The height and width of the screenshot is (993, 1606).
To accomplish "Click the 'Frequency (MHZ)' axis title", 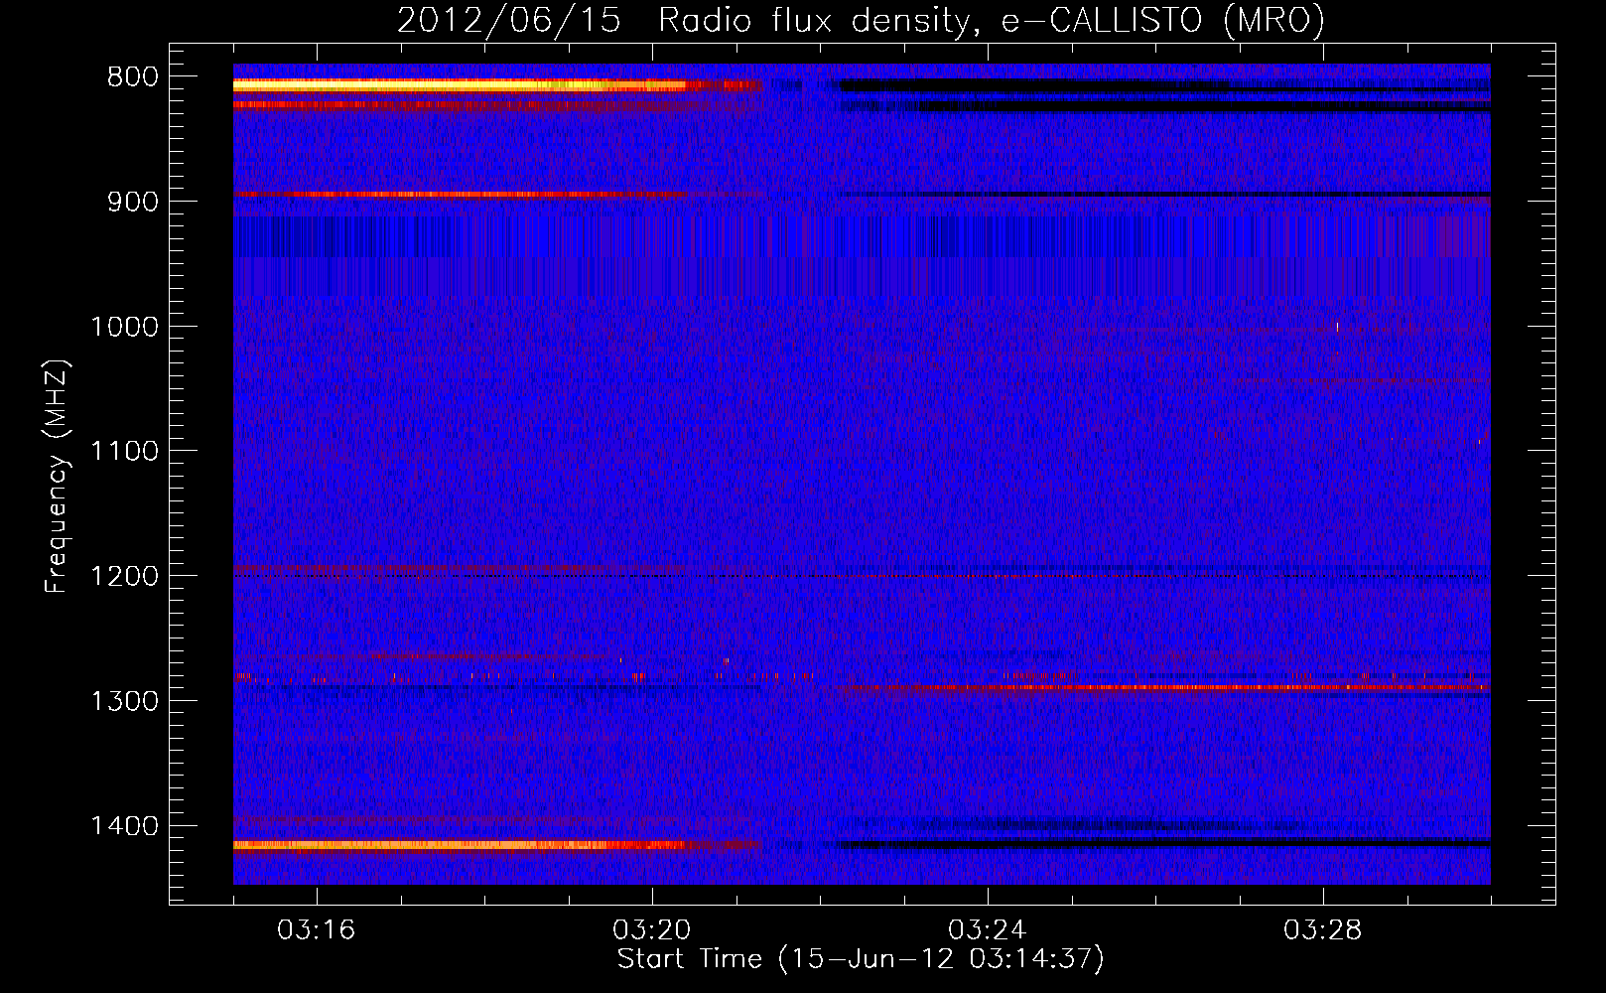I will click(57, 477).
